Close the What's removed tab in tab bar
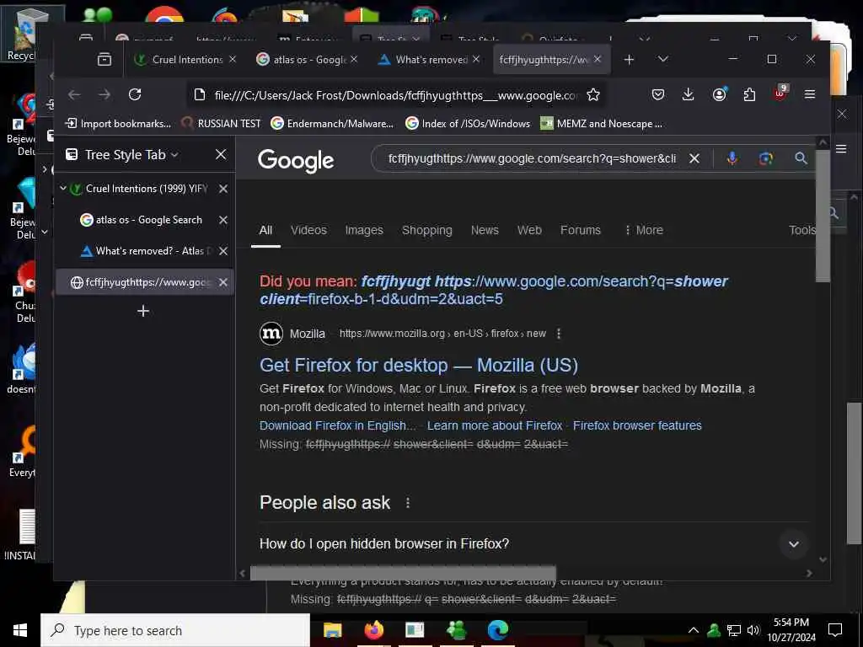This screenshot has height=647, width=863. (x=476, y=59)
